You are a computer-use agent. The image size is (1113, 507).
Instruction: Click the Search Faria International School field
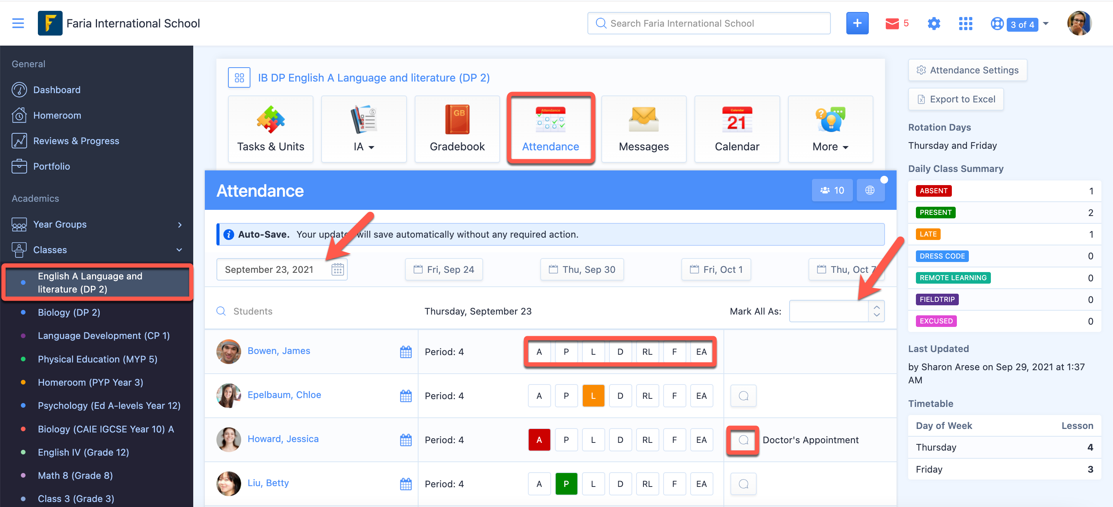[709, 23]
